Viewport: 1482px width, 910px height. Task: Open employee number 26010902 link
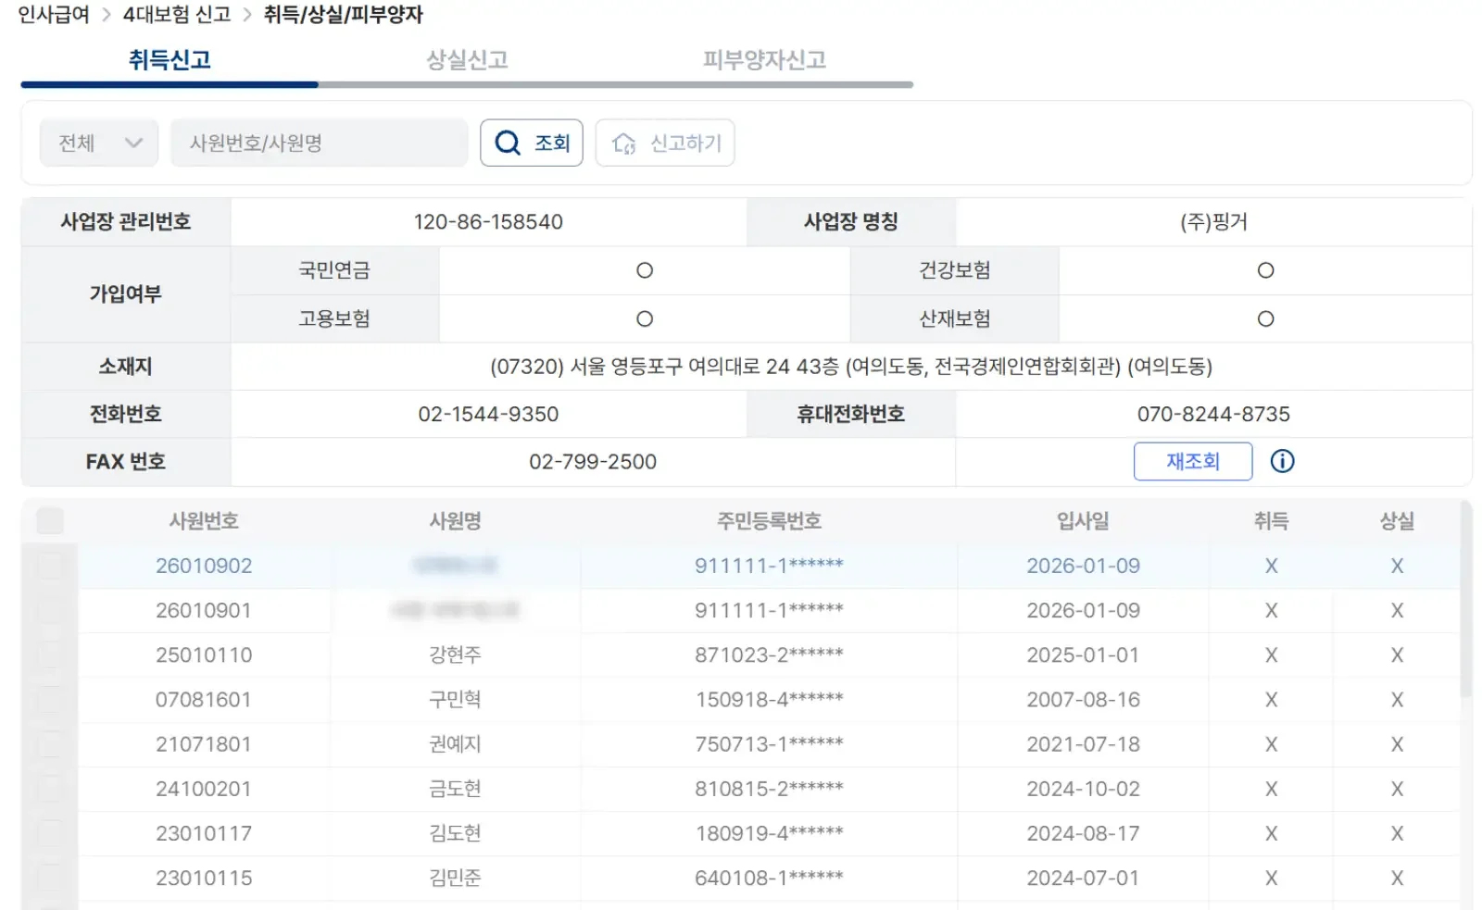[205, 566]
